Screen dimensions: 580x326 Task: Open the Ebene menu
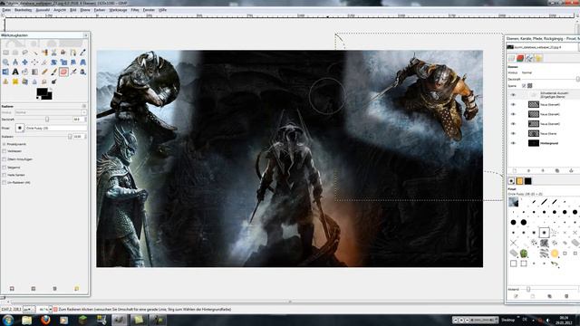(x=85, y=10)
